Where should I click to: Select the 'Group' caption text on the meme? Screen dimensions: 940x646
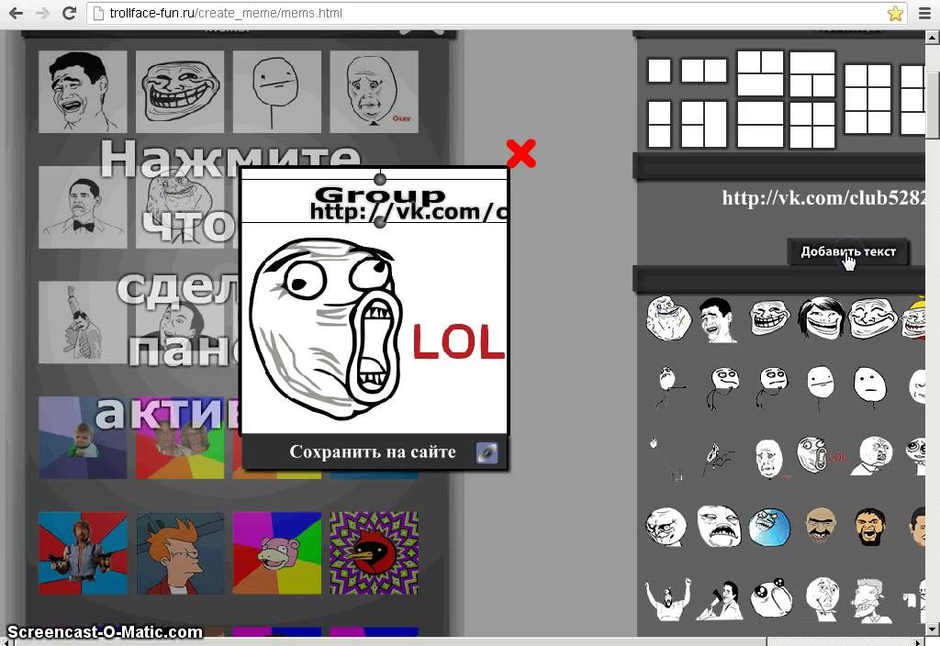379,195
